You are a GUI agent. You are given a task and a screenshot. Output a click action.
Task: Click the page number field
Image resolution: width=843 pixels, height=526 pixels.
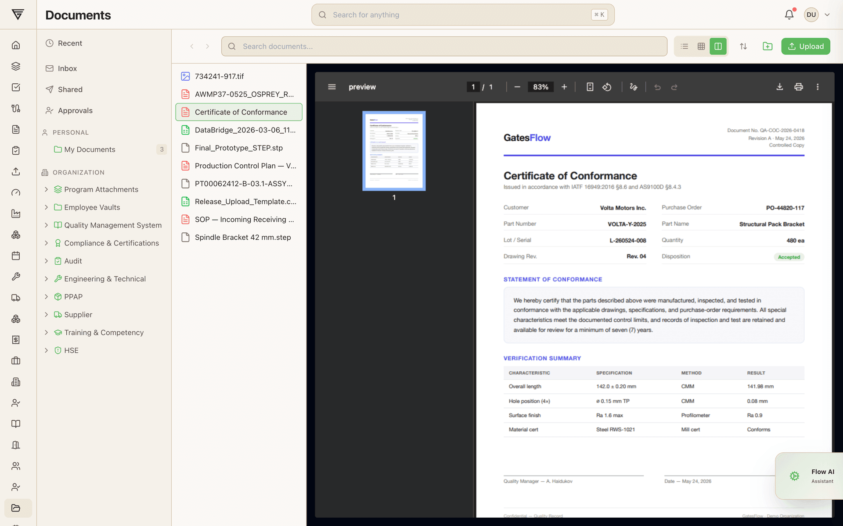click(x=473, y=87)
